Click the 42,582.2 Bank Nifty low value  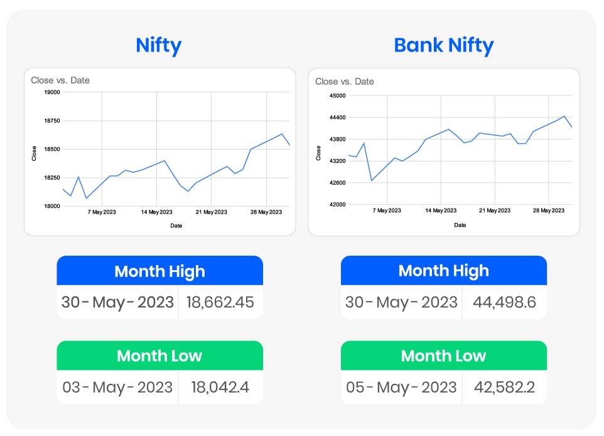click(x=504, y=387)
